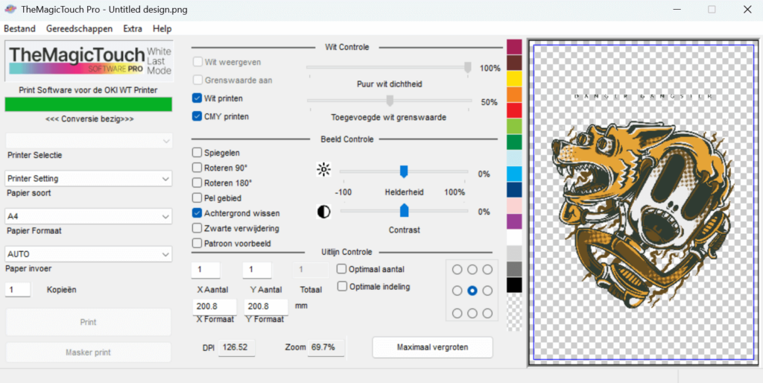Screen dimensions: 763x383
Task: Open the Extra menu
Action: point(133,29)
